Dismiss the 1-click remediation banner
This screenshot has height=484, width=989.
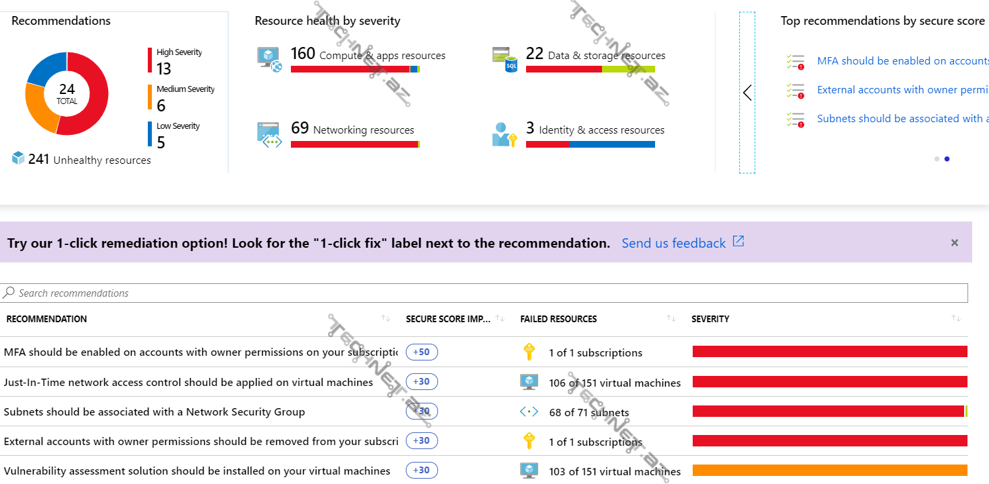tap(954, 243)
